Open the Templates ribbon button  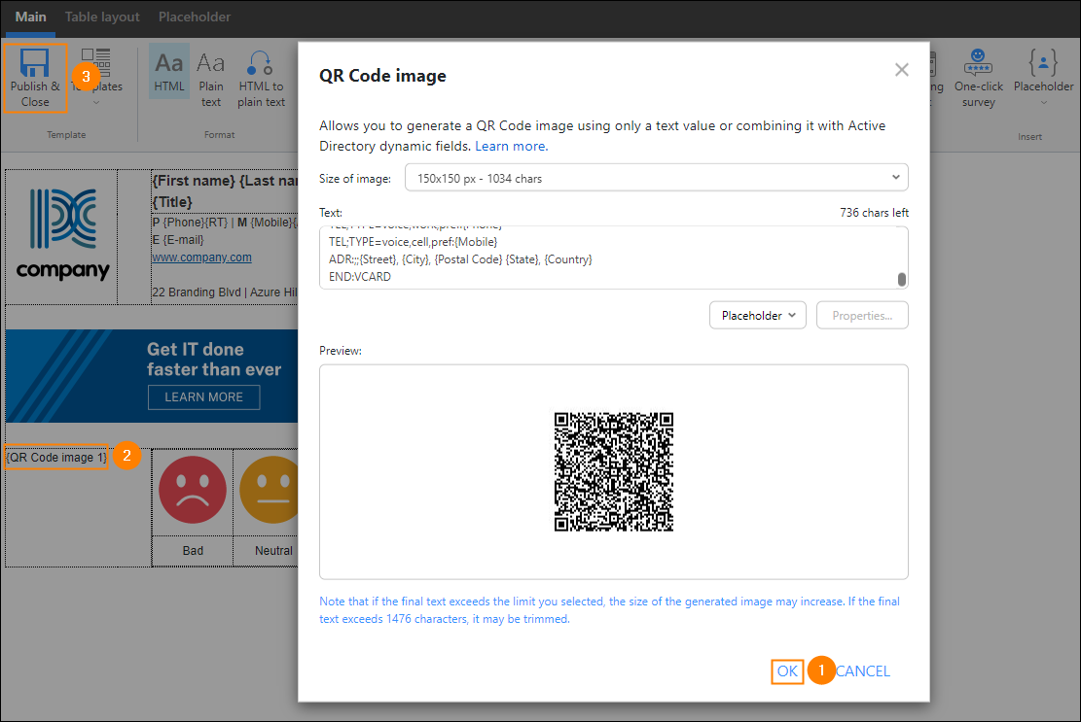pos(96,77)
